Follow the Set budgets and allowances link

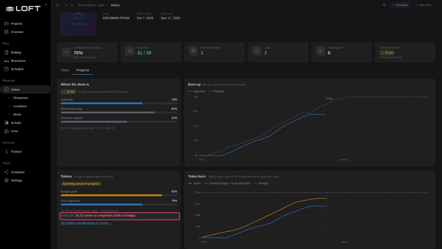click(x=86, y=223)
